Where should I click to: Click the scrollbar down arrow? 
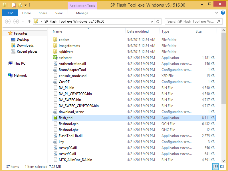(223, 161)
